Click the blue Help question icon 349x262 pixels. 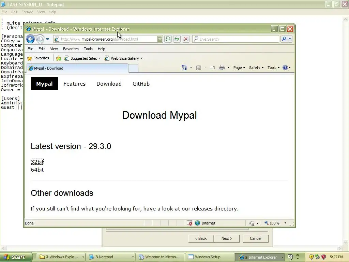pyautogui.click(x=285, y=68)
